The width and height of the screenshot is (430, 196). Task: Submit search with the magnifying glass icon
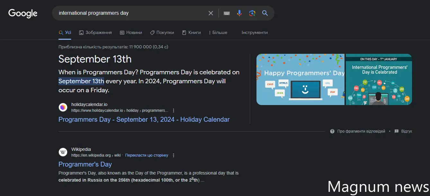tap(265, 13)
